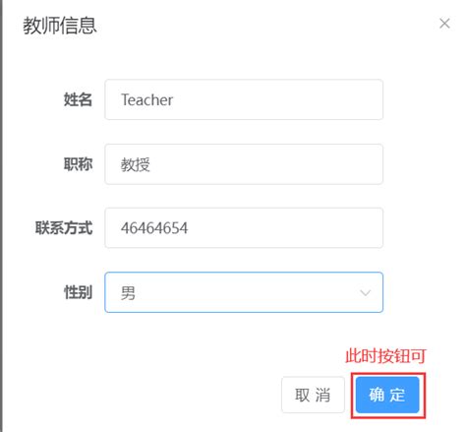This screenshot has width=466, height=432.
Task: Focus the 职称 input field
Action: [244, 164]
